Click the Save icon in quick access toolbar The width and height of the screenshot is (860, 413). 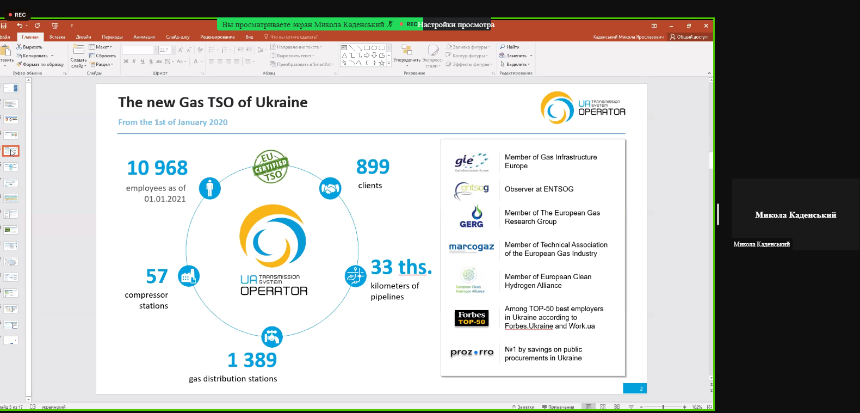pyautogui.click(x=4, y=26)
